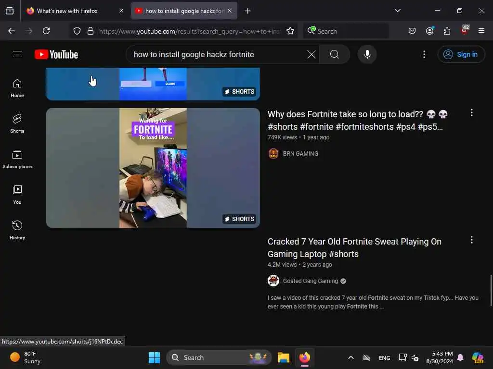Bookmark this page with the star
Screen dimensions: 493x369
click(290, 31)
